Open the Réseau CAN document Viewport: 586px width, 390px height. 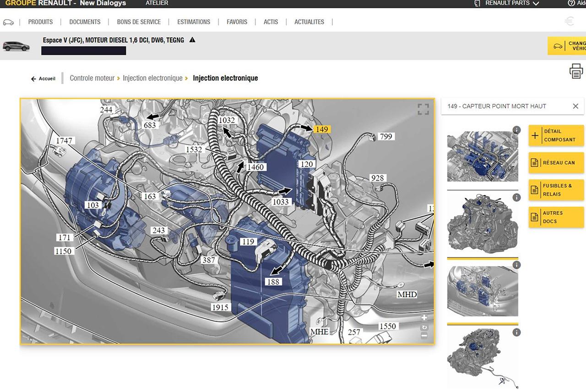[x=556, y=163]
